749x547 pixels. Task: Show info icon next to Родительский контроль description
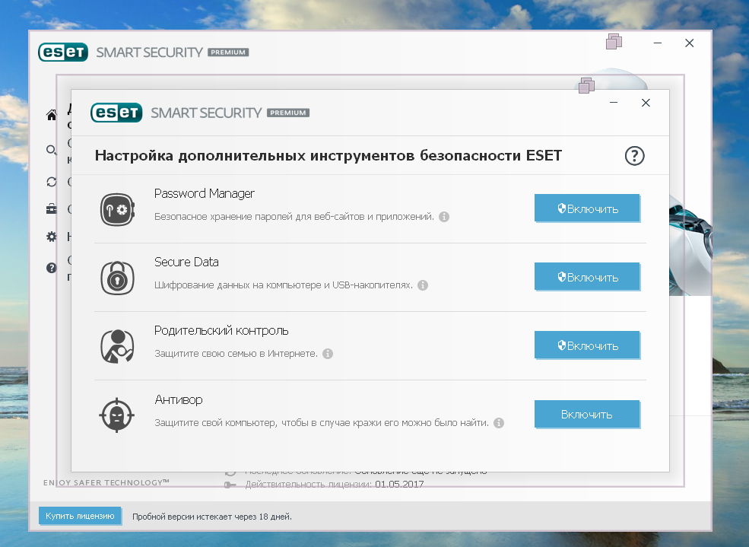(x=328, y=354)
